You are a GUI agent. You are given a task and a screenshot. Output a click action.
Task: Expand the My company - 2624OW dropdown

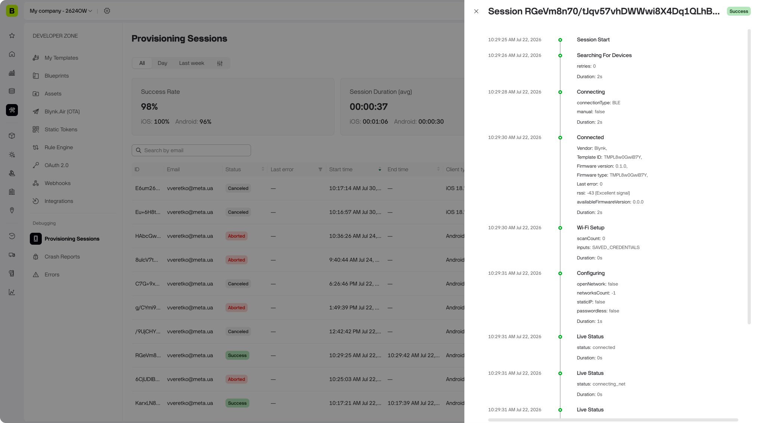coord(61,11)
